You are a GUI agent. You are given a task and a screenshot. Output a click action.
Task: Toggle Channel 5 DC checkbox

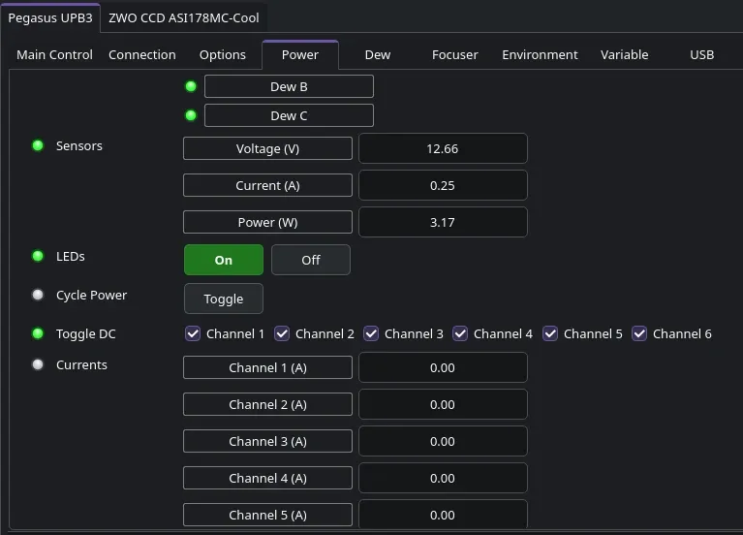coord(550,334)
